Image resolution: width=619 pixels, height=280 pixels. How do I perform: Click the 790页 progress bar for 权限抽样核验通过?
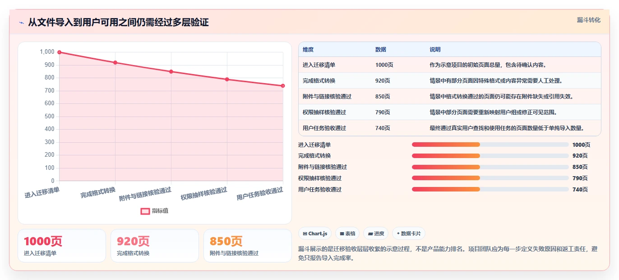490,178
